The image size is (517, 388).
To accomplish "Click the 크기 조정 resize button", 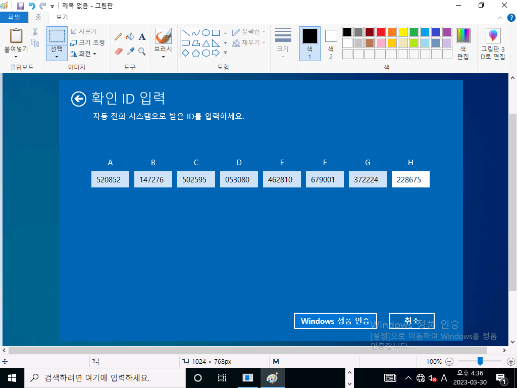I will [x=87, y=42].
